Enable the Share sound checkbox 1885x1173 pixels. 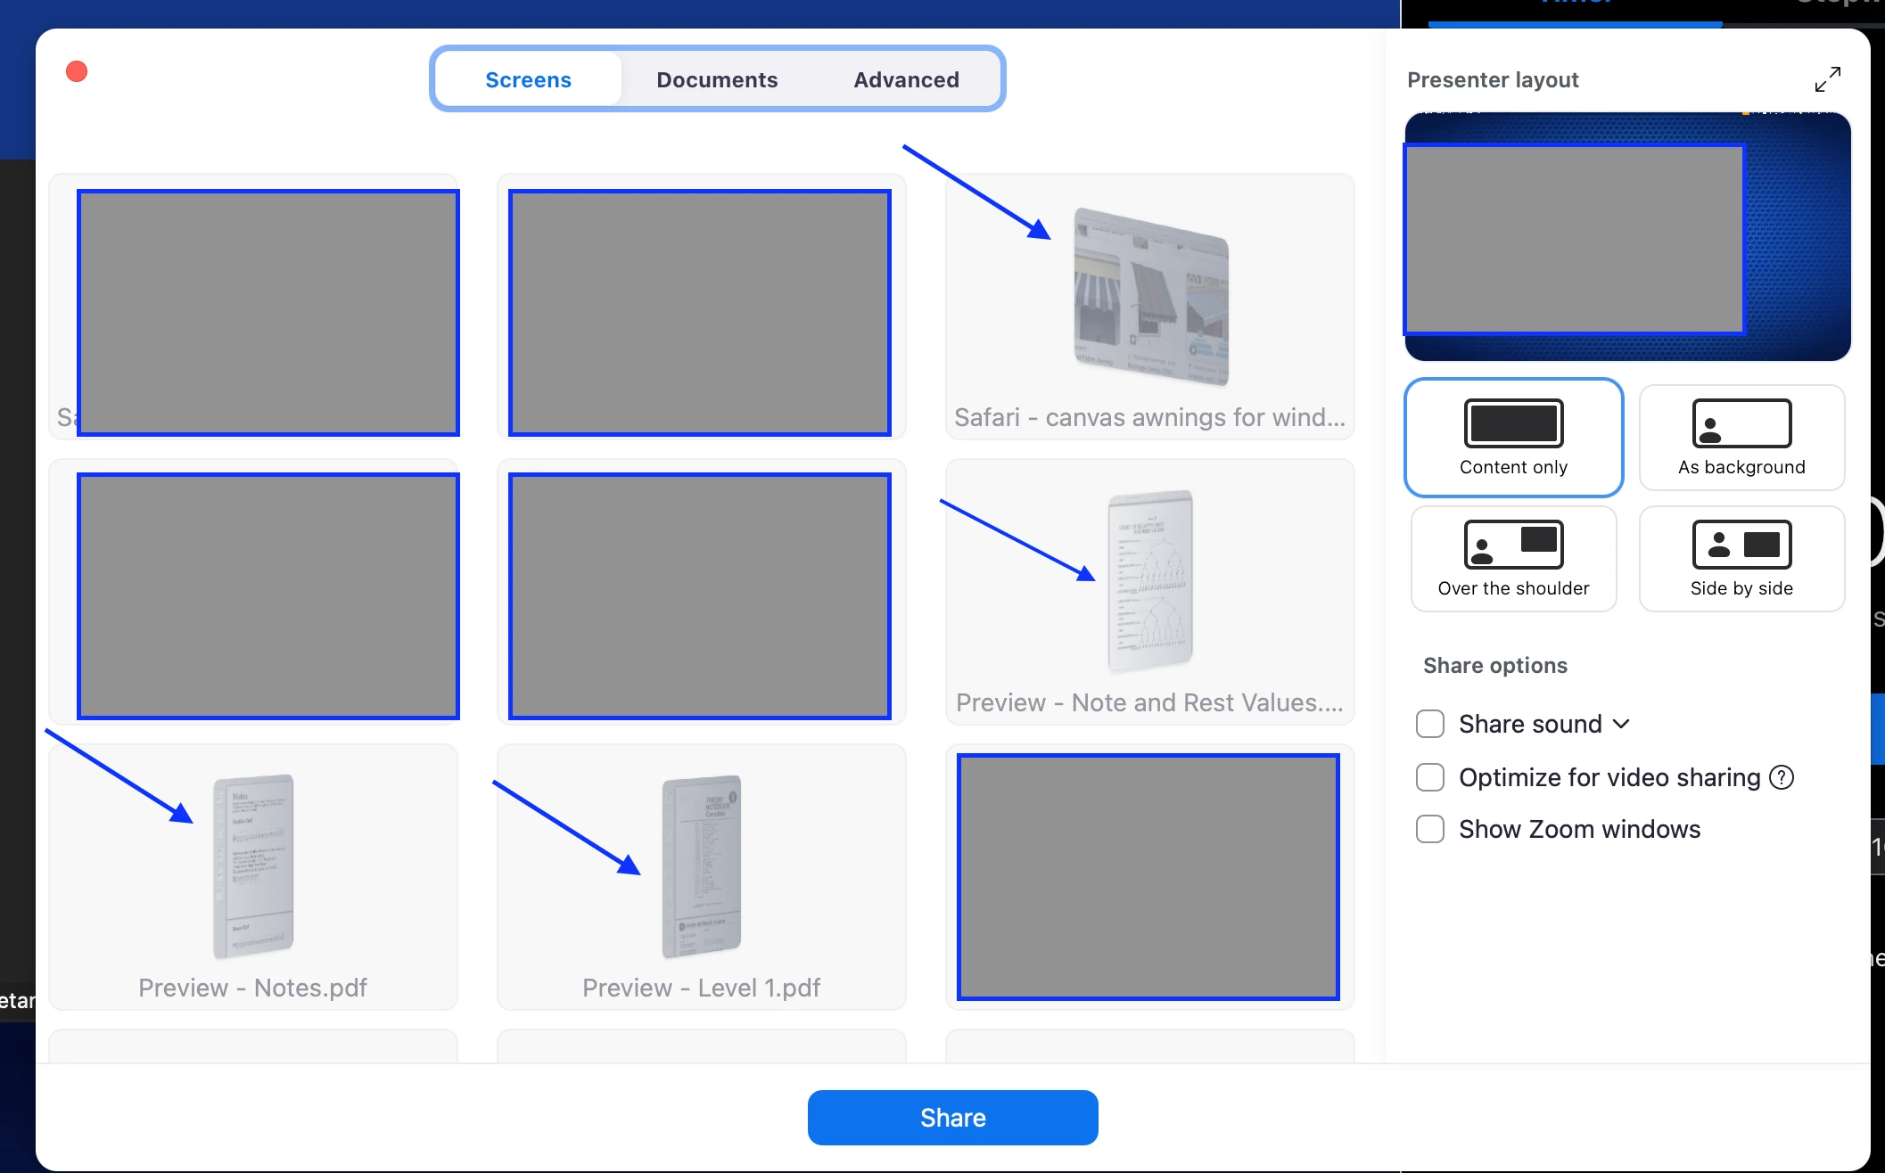[x=1430, y=724]
